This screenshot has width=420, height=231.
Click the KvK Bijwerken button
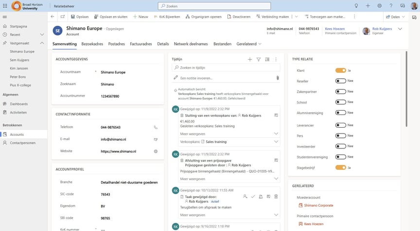[167, 16]
